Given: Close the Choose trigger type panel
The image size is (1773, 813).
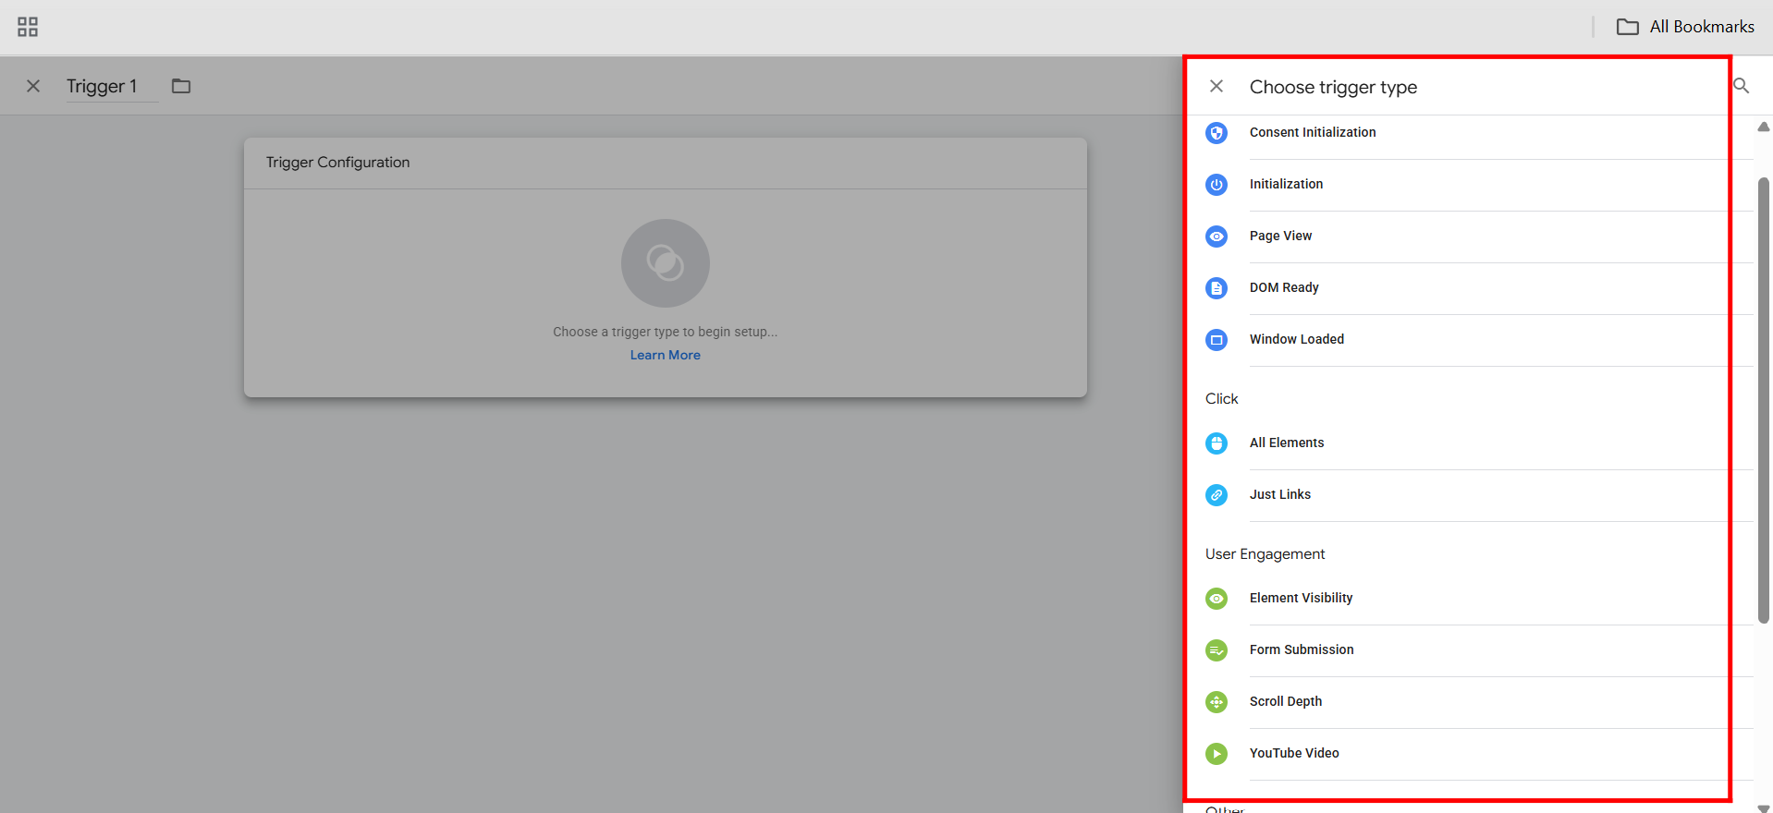Looking at the screenshot, I should tap(1217, 86).
